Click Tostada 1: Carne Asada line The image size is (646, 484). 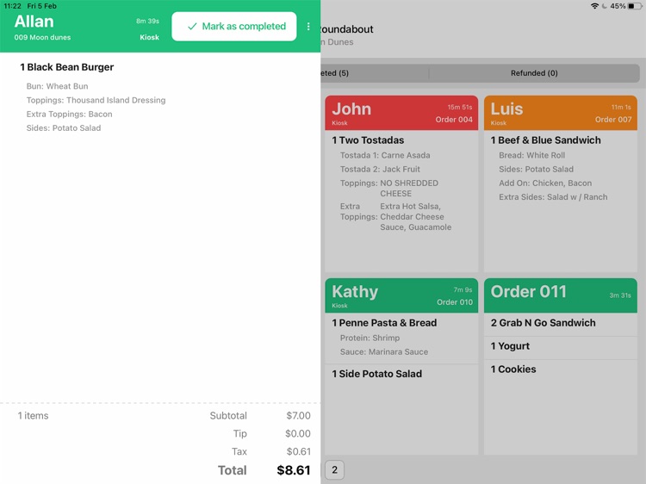(385, 155)
